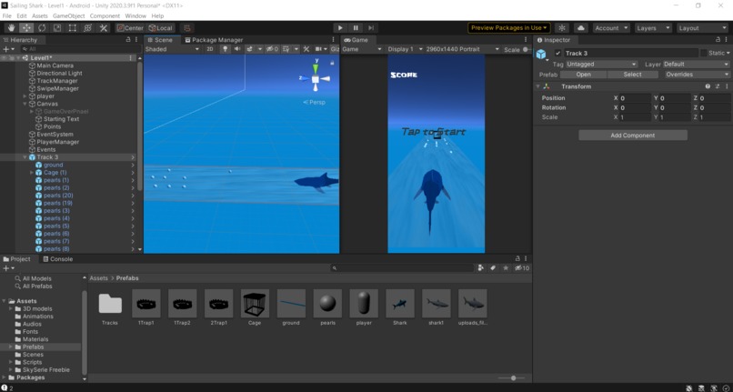The width and height of the screenshot is (733, 392).
Task: Open Collaborate services sun icon
Action: [562, 28]
